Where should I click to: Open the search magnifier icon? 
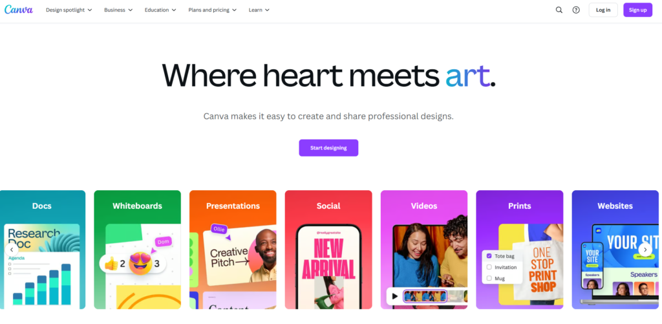coord(559,10)
